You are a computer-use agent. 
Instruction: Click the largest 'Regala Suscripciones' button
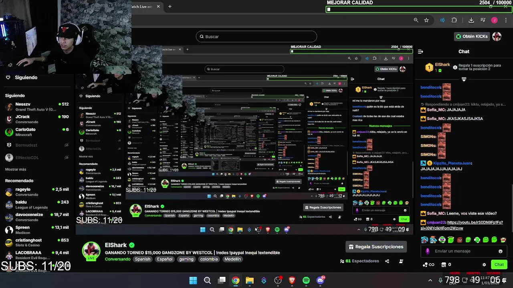376,247
